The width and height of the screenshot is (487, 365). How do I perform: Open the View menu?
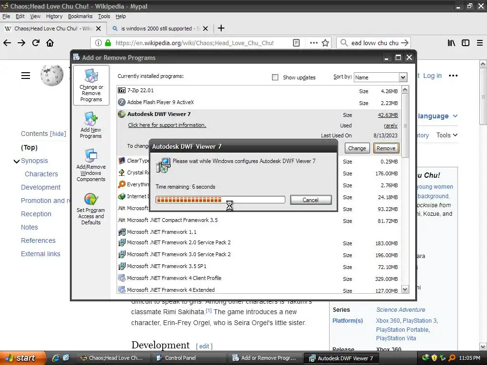(x=35, y=16)
